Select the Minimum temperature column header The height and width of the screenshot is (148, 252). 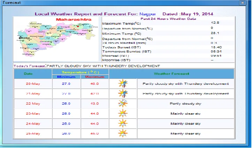point(66,77)
